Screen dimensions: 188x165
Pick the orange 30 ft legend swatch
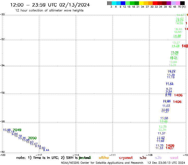150,3
